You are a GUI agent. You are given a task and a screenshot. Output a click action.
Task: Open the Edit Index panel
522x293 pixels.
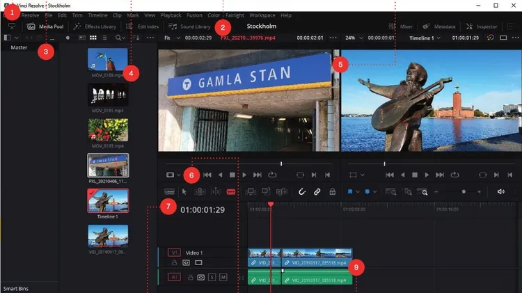[x=143, y=26]
